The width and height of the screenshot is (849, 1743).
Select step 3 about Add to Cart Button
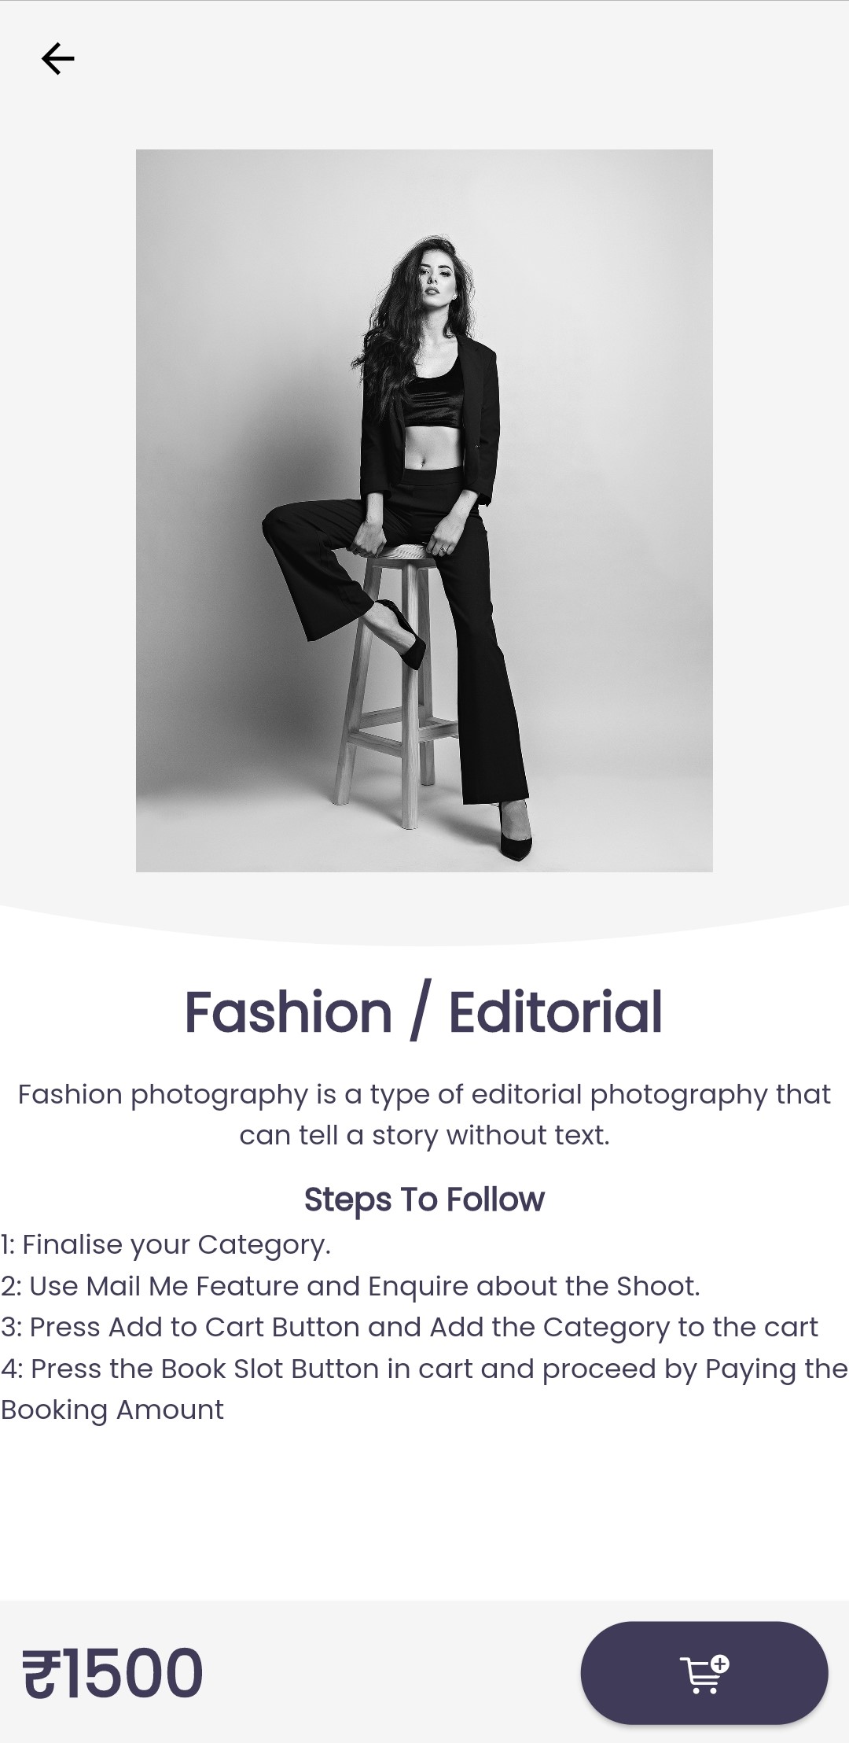coord(410,1328)
